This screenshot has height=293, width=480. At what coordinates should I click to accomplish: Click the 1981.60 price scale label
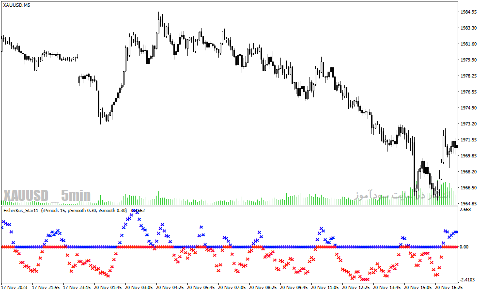469,44
